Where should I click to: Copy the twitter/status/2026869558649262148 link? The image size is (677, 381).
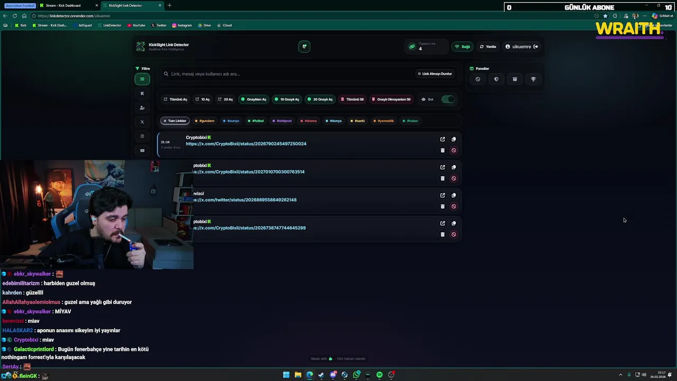453,195
